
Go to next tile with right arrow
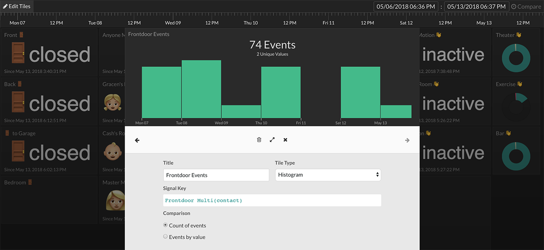tap(407, 140)
